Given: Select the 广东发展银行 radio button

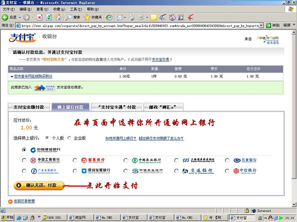Looking at the screenshot, I should (x=24, y=171).
